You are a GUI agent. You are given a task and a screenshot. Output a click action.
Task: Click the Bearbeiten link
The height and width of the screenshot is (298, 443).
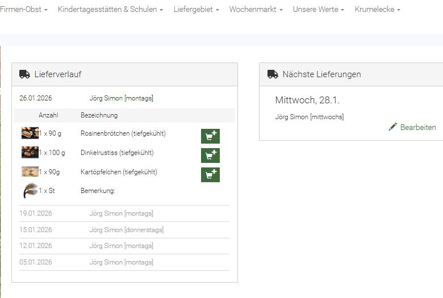coord(417,127)
